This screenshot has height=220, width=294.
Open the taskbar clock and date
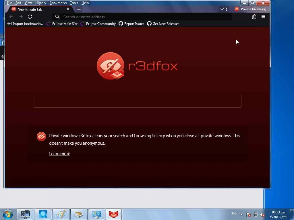pos(278,214)
